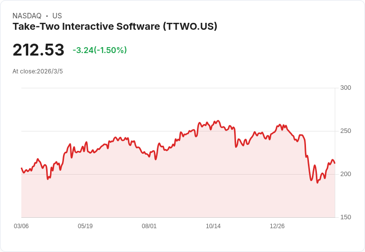The height and width of the screenshot is (252, 365).
Task: Click the 10/14 date axis label
Action: [213, 226]
